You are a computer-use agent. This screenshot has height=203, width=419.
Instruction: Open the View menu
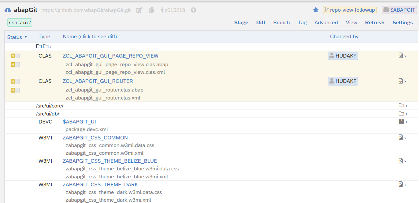pyautogui.click(x=351, y=23)
